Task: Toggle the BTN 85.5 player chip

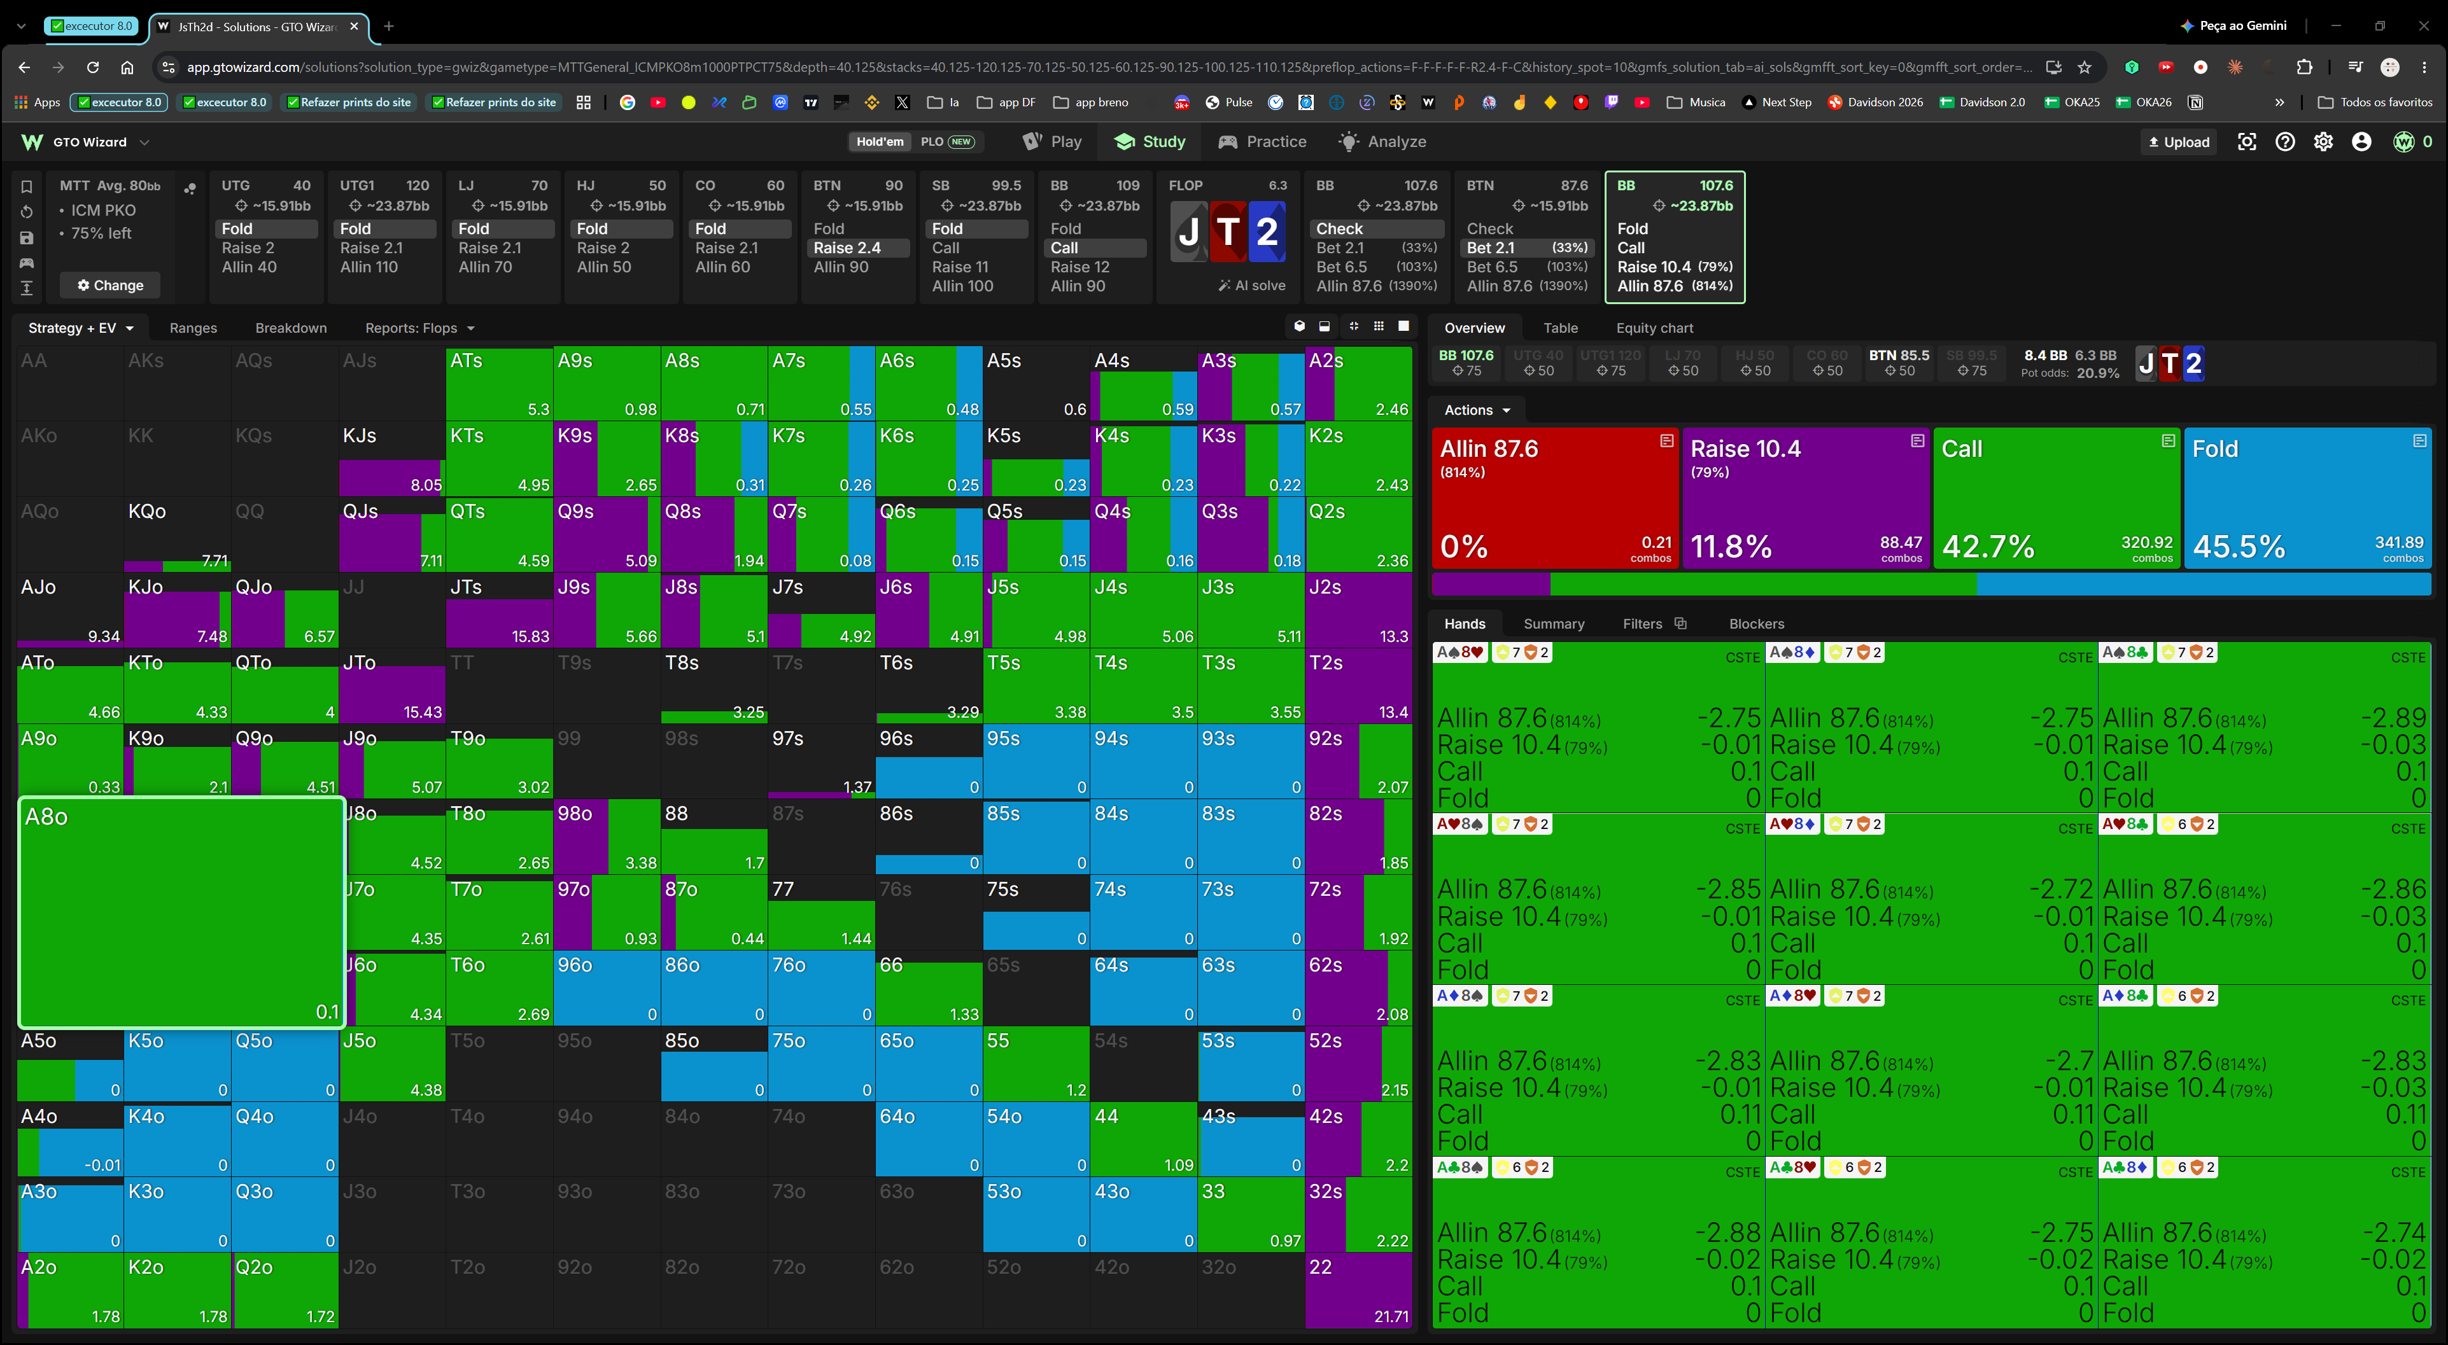Action: click(x=1899, y=363)
